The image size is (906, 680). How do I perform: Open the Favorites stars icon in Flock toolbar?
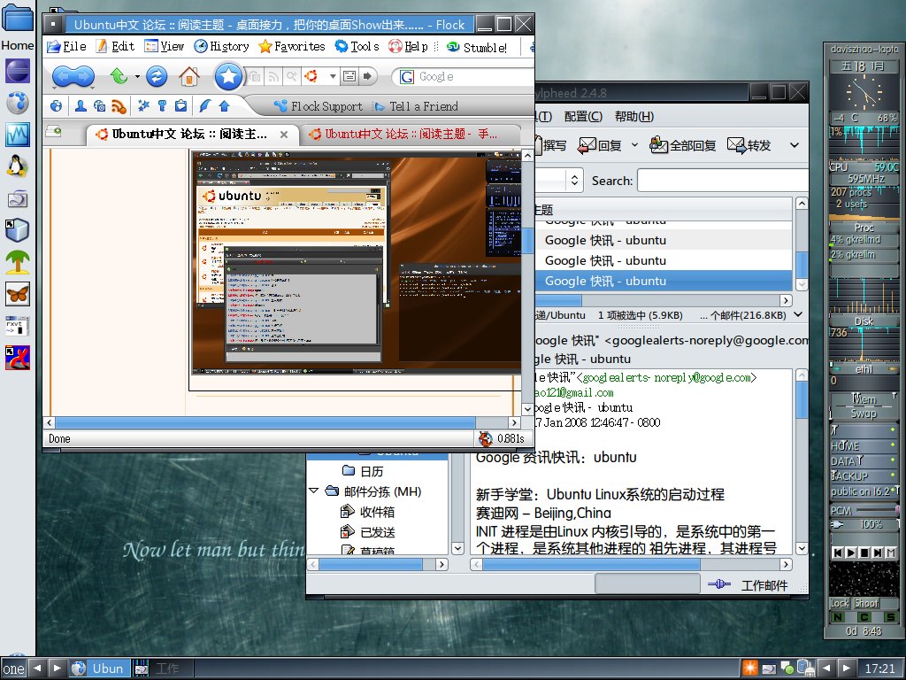[144, 106]
